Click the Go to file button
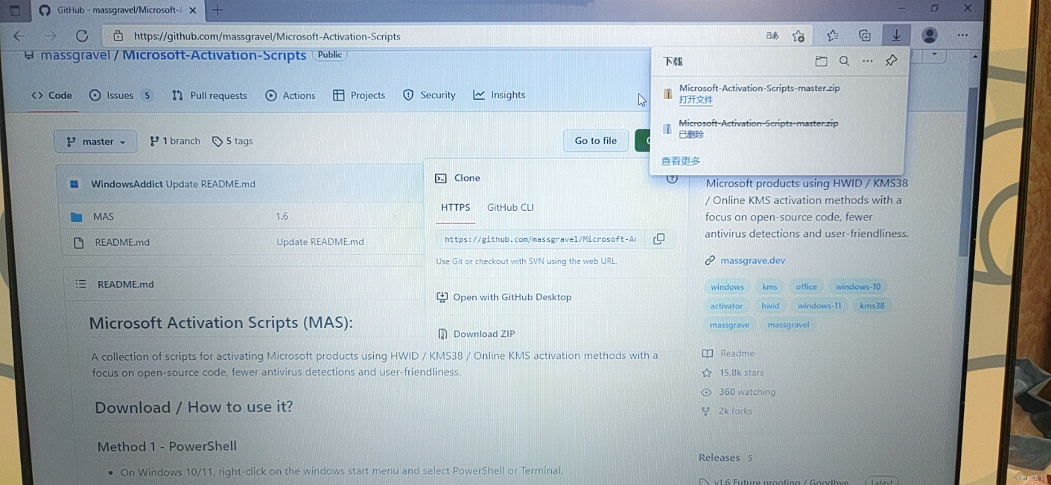This screenshot has height=485, width=1051. click(596, 141)
